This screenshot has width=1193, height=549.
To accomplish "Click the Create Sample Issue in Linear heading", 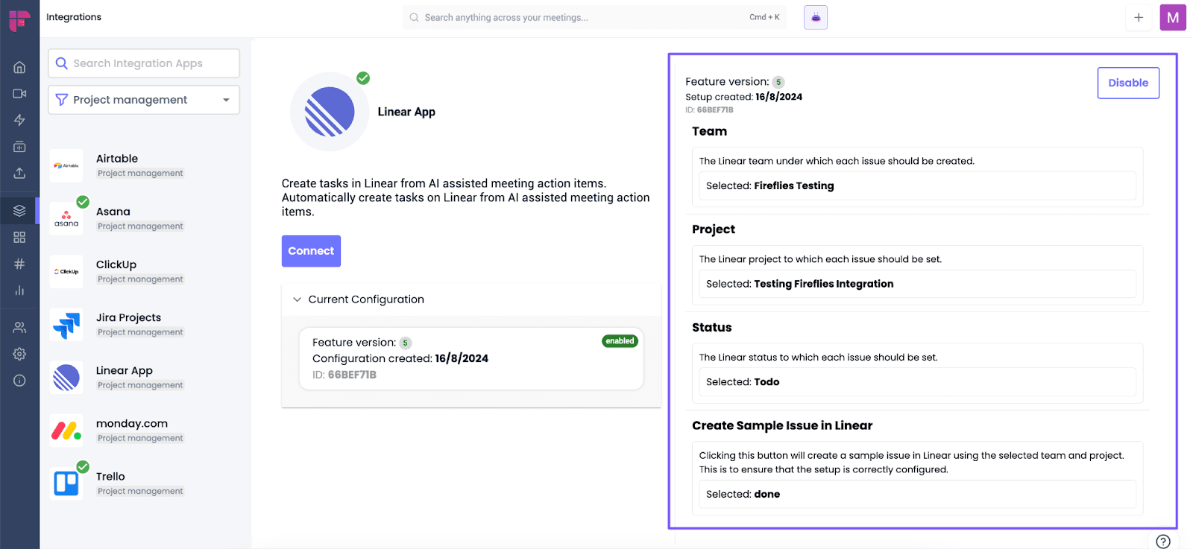I will point(782,425).
